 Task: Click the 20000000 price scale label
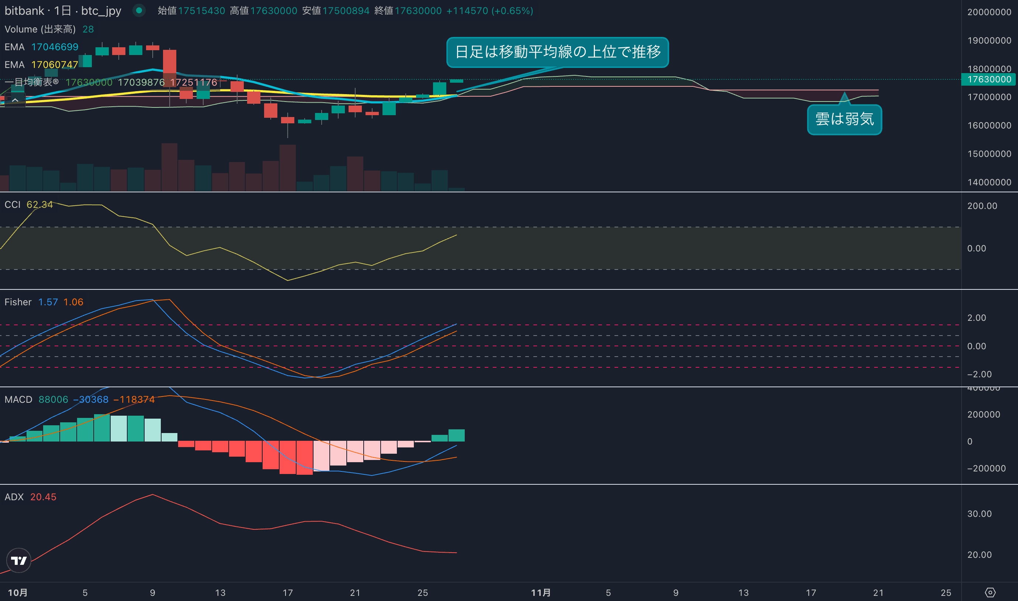click(989, 12)
